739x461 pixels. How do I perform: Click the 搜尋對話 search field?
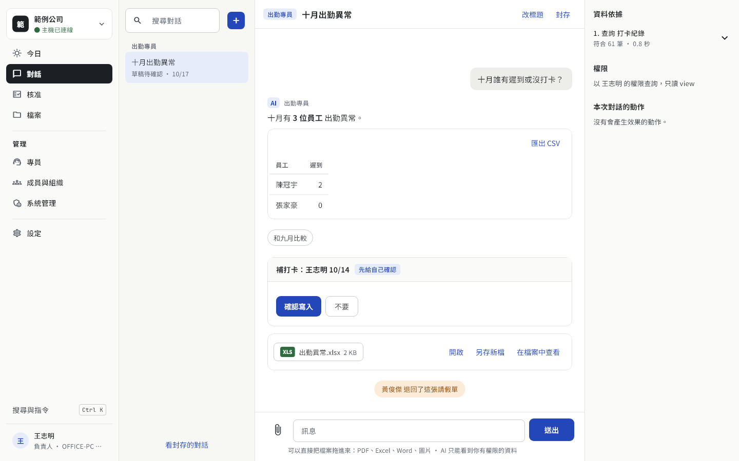(172, 20)
